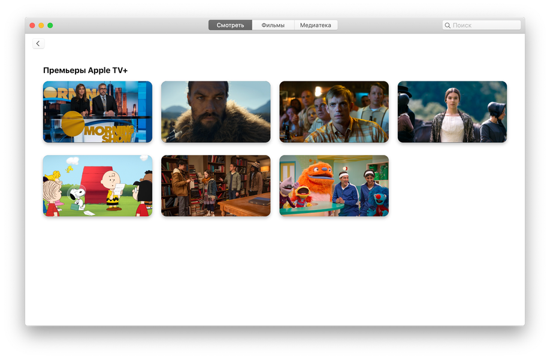
Task: Focus the Поиск search field
Action: pyautogui.click(x=482, y=25)
